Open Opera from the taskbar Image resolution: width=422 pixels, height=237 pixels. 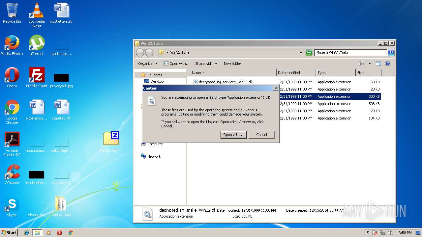coord(59,233)
